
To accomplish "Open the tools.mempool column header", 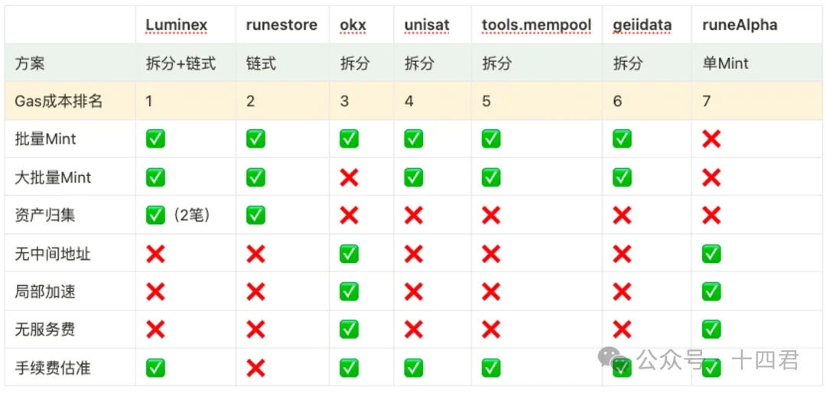I will pos(536,25).
